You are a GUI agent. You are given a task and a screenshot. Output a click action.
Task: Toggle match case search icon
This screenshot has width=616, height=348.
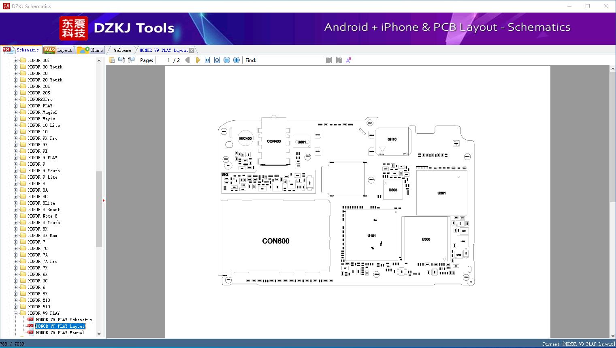click(x=349, y=60)
